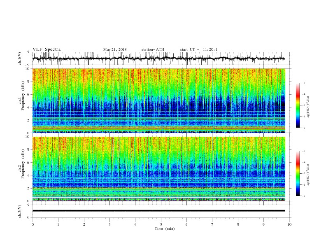Click the time axis tick label "7"
The image size is (326, 252).
[212, 224]
